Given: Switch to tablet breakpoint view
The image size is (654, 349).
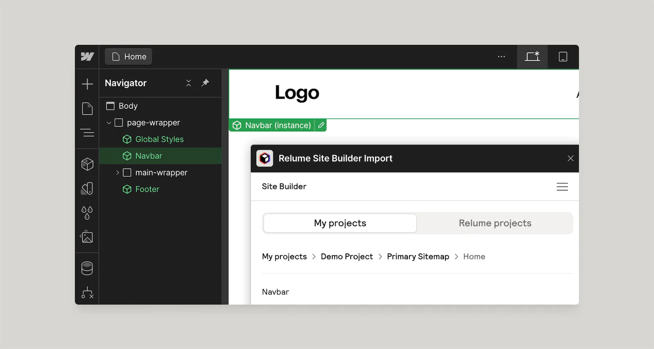Looking at the screenshot, I should tap(563, 57).
